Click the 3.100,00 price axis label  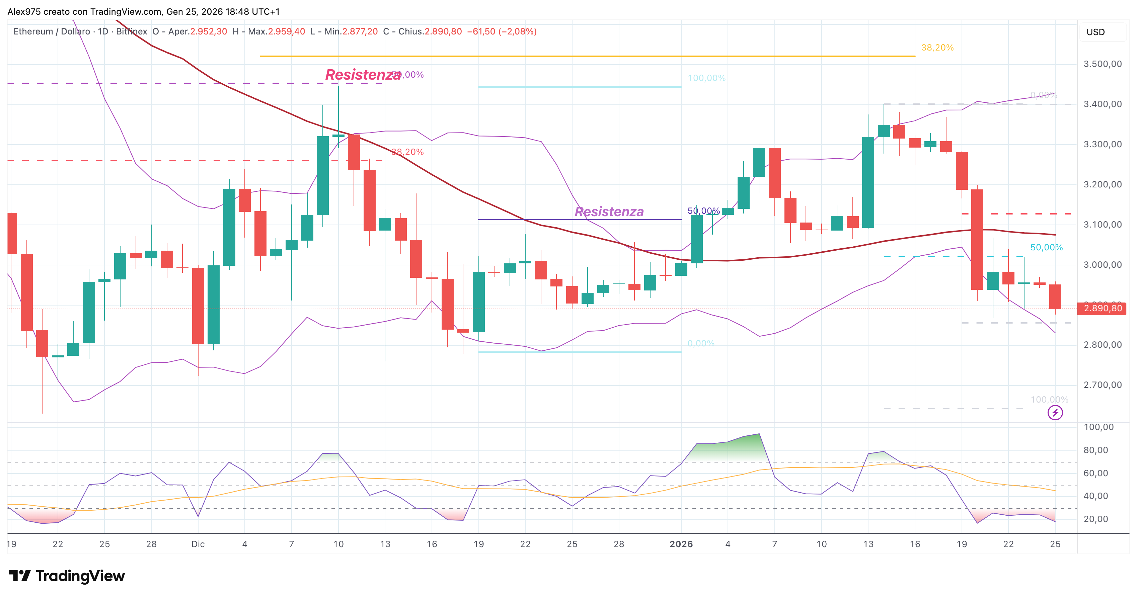[1102, 225]
